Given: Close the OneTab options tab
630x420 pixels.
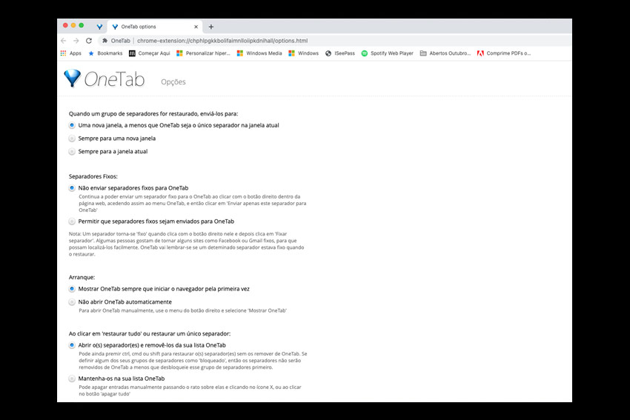Looking at the screenshot, I should 196,27.
